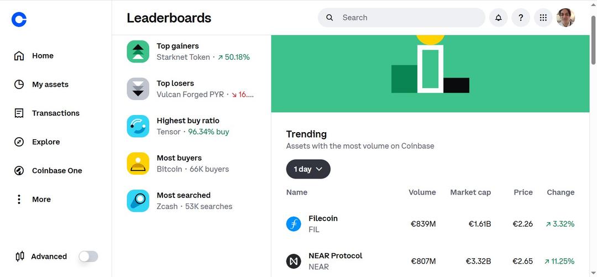Click the user profile avatar
Screen dimensions: 597x277
coord(565,18)
